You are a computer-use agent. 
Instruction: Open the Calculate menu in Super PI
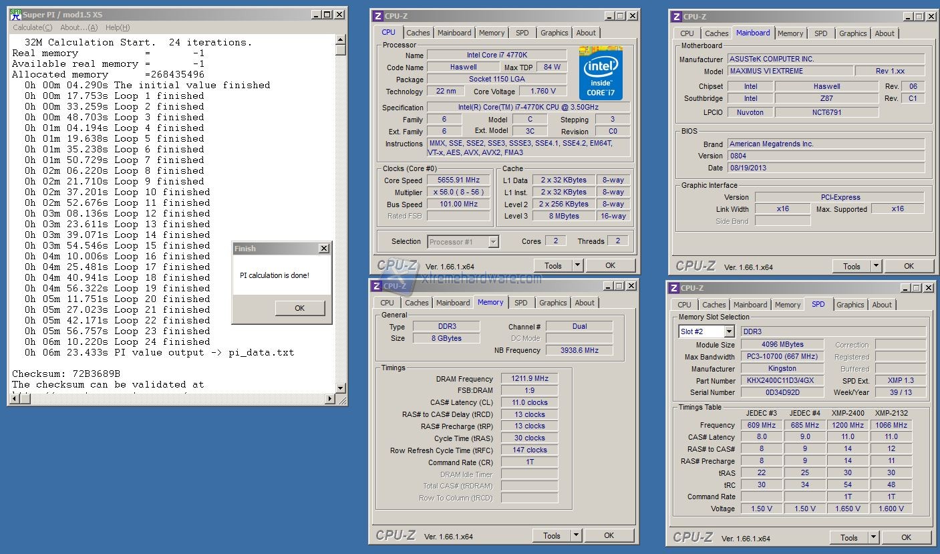33,27
